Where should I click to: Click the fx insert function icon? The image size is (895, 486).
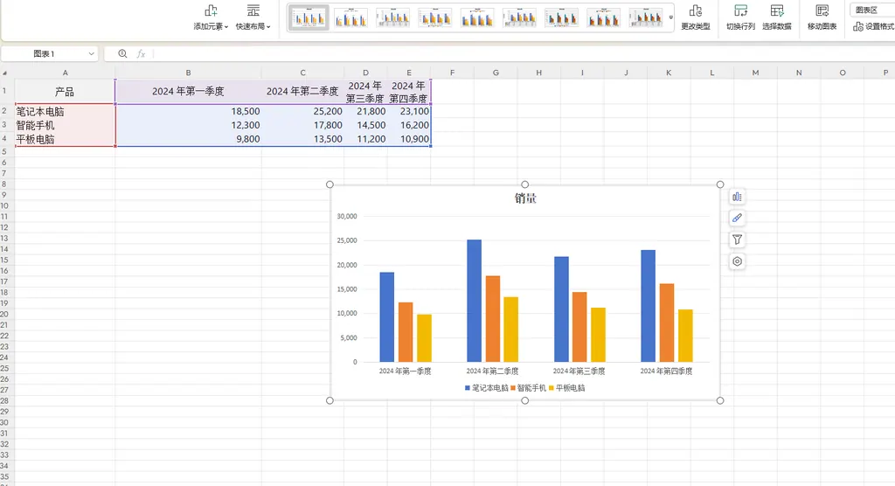coord(141,53)
